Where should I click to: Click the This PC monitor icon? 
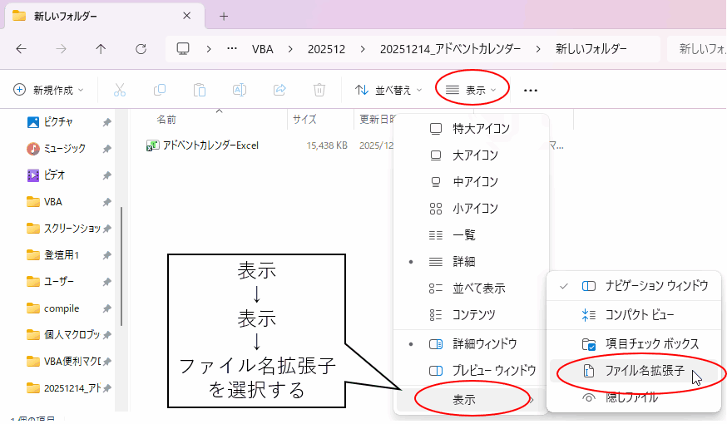tap(183, 49)
